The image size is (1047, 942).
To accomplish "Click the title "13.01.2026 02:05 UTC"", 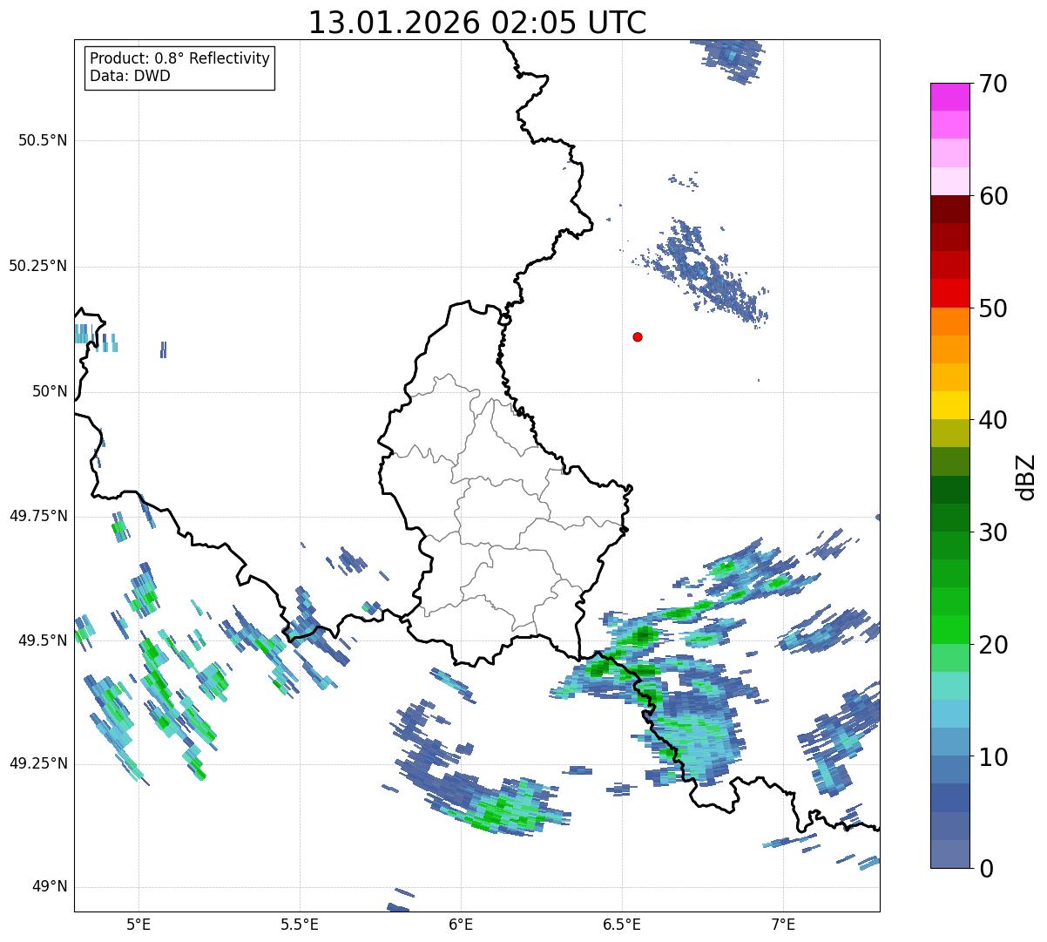I will pos(477,23).
